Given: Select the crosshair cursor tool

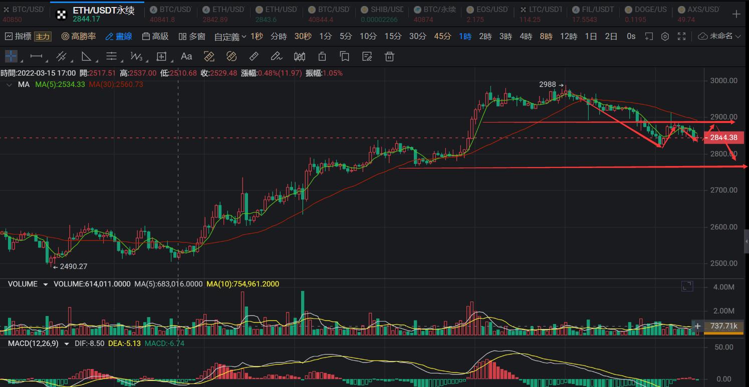Looking at the screenshot, I should [11, 56].
